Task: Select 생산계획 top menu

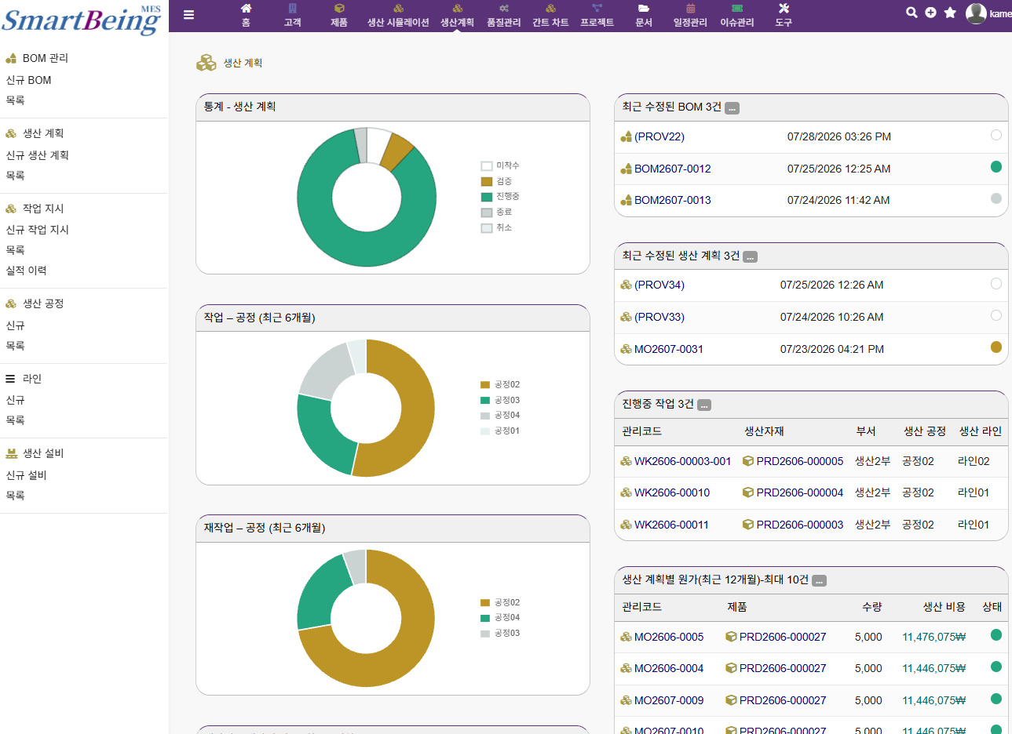Action: point(457,16)
